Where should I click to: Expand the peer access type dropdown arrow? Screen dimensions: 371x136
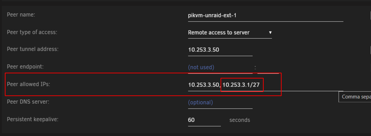click(270, 33)
